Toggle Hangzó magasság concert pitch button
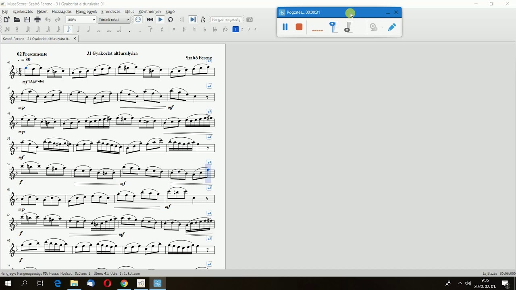The width and height of the screenshot is (516, 290). 226,20
